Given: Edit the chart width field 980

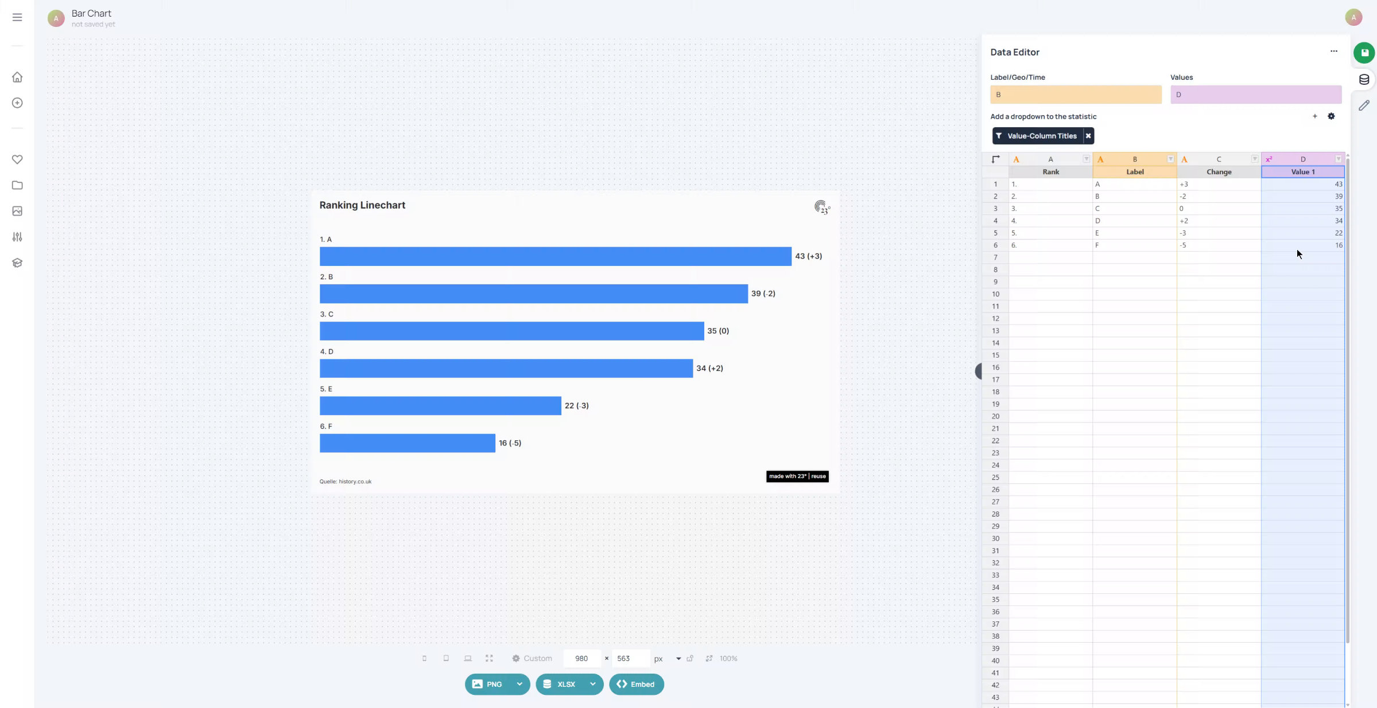Looking at the screenshot, I should tap(581, 658).
